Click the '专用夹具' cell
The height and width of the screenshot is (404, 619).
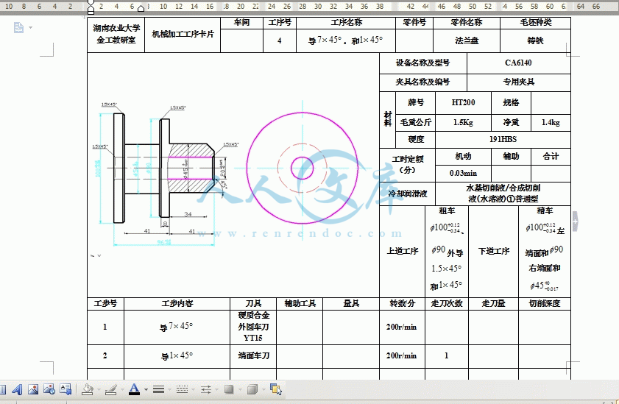518,82
